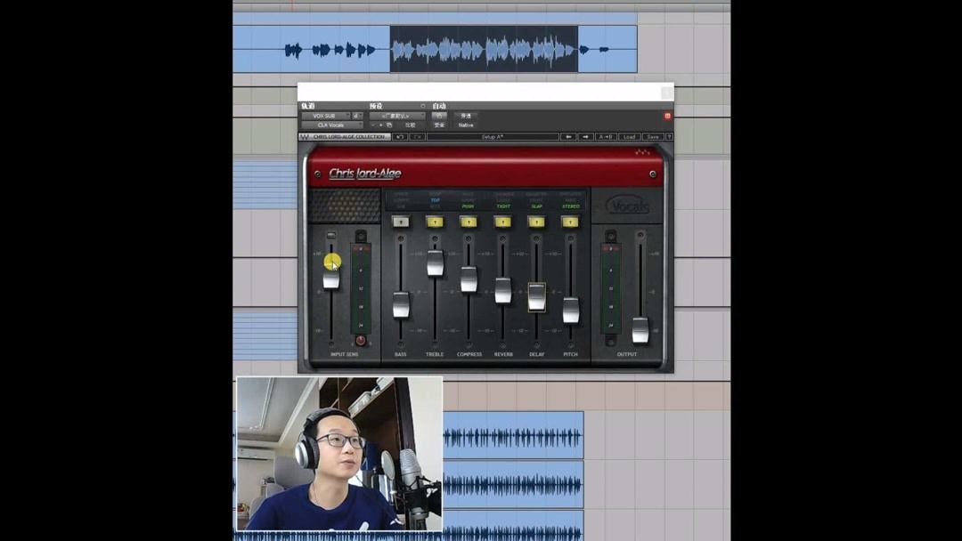This screenshot has height=541, width=962.
Task: Click the A→B compare button
Action: [605, 135]
